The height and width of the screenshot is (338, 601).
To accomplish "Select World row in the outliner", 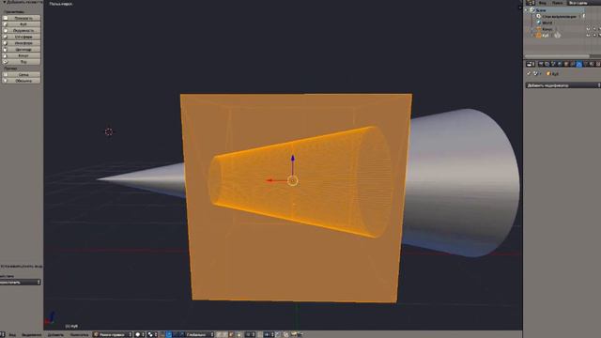I will pyautogui.click(x=547, y=23).
